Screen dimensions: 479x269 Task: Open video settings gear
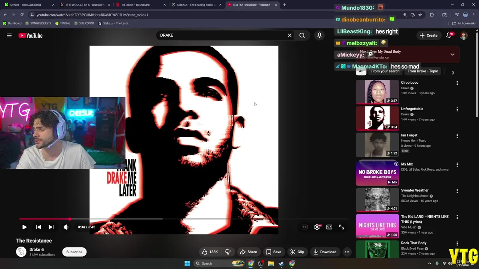pos(317,227)
